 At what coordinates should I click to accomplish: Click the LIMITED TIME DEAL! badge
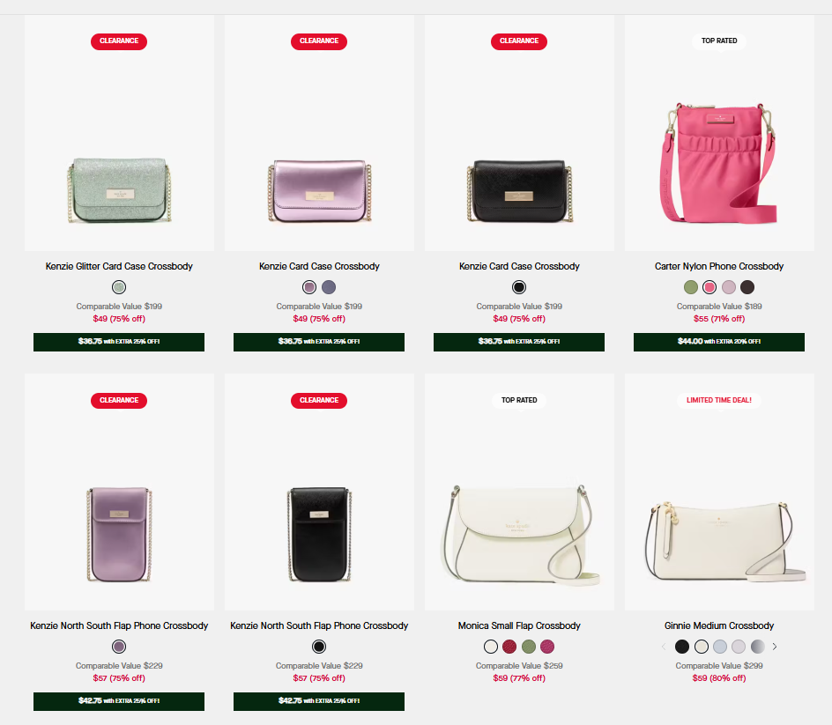pyautogui.click(x=719, y=401)
